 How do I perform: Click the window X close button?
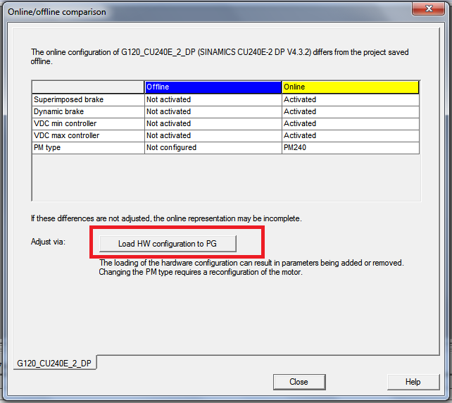click(x=429, y=8)
